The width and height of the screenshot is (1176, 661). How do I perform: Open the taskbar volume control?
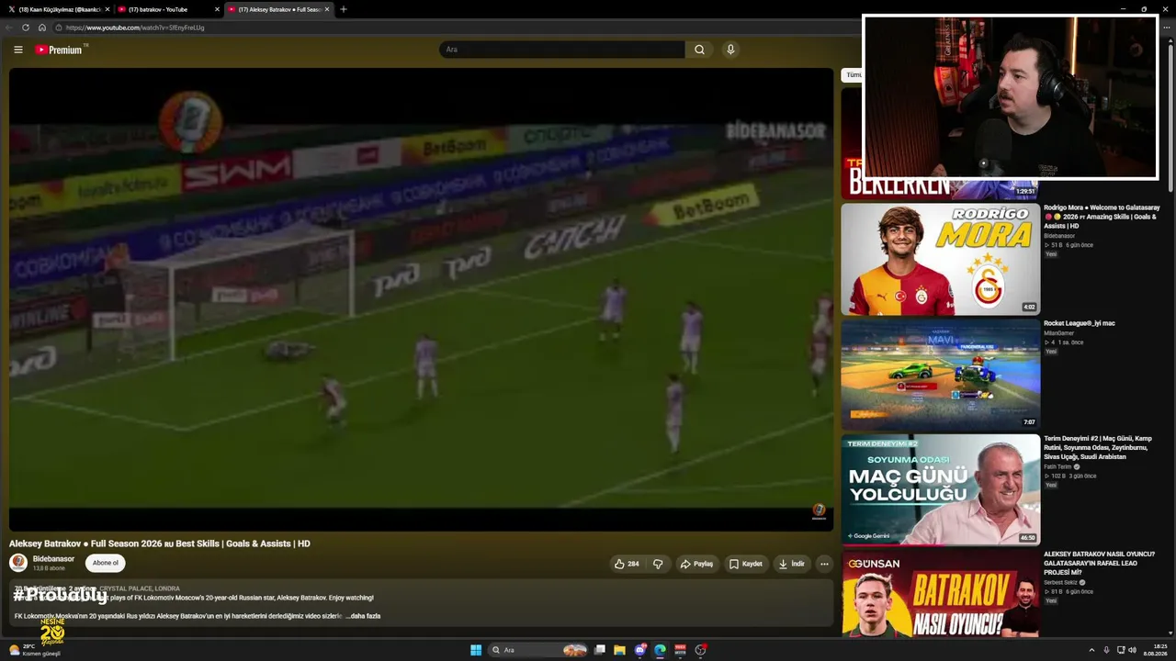[1132, 650]
